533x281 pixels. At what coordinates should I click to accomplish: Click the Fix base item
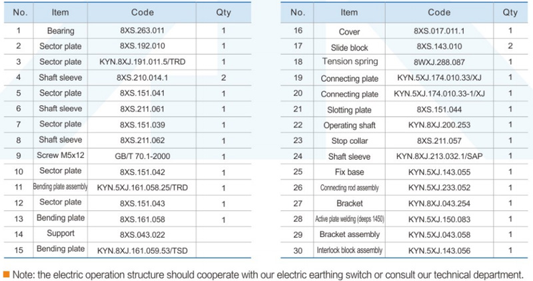point(349,172)
